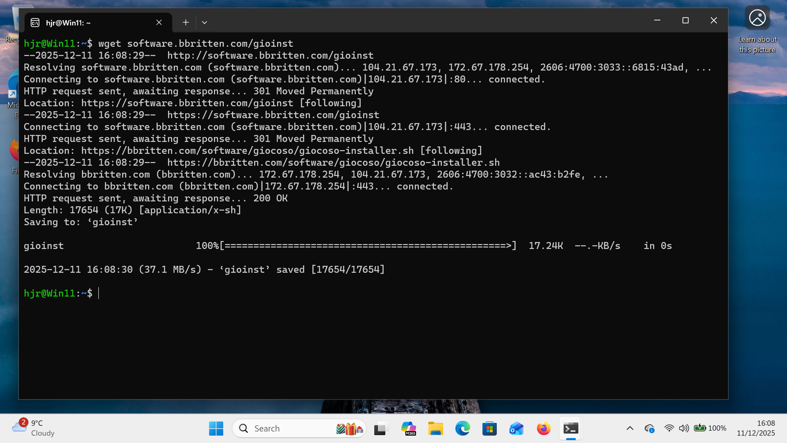Open the Wi-Fi network status icon
Screen dimensions: 787x443
pos(669,428)
